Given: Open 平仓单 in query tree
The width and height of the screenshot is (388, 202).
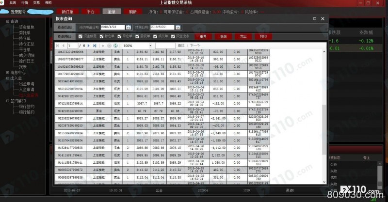Looking at the screenshot, I should click(25, 50).
